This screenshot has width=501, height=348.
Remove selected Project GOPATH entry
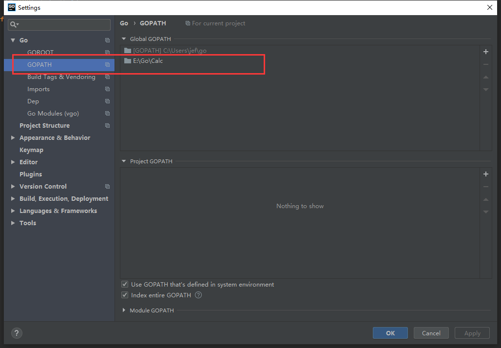pos(486,187)
